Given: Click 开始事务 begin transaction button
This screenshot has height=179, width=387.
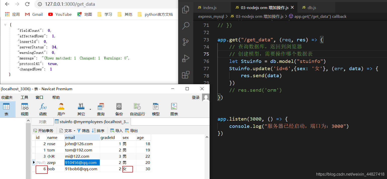Looking at the screenshot, I should (43, 131).
